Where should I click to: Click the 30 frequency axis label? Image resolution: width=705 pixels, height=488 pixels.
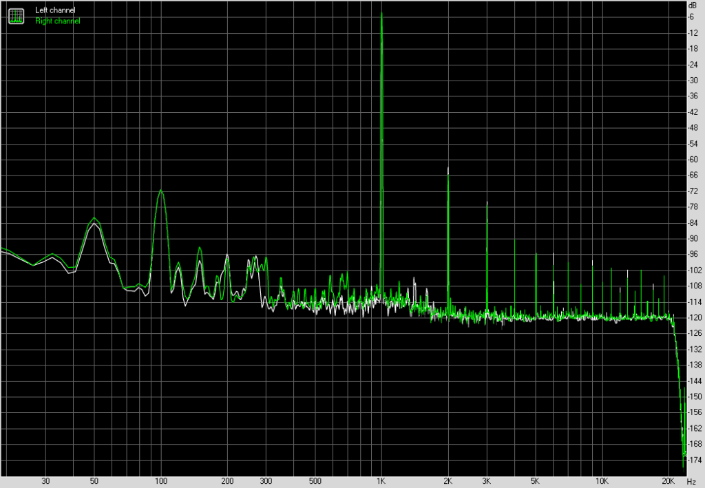pyautogui.click(x=46, y=481)
